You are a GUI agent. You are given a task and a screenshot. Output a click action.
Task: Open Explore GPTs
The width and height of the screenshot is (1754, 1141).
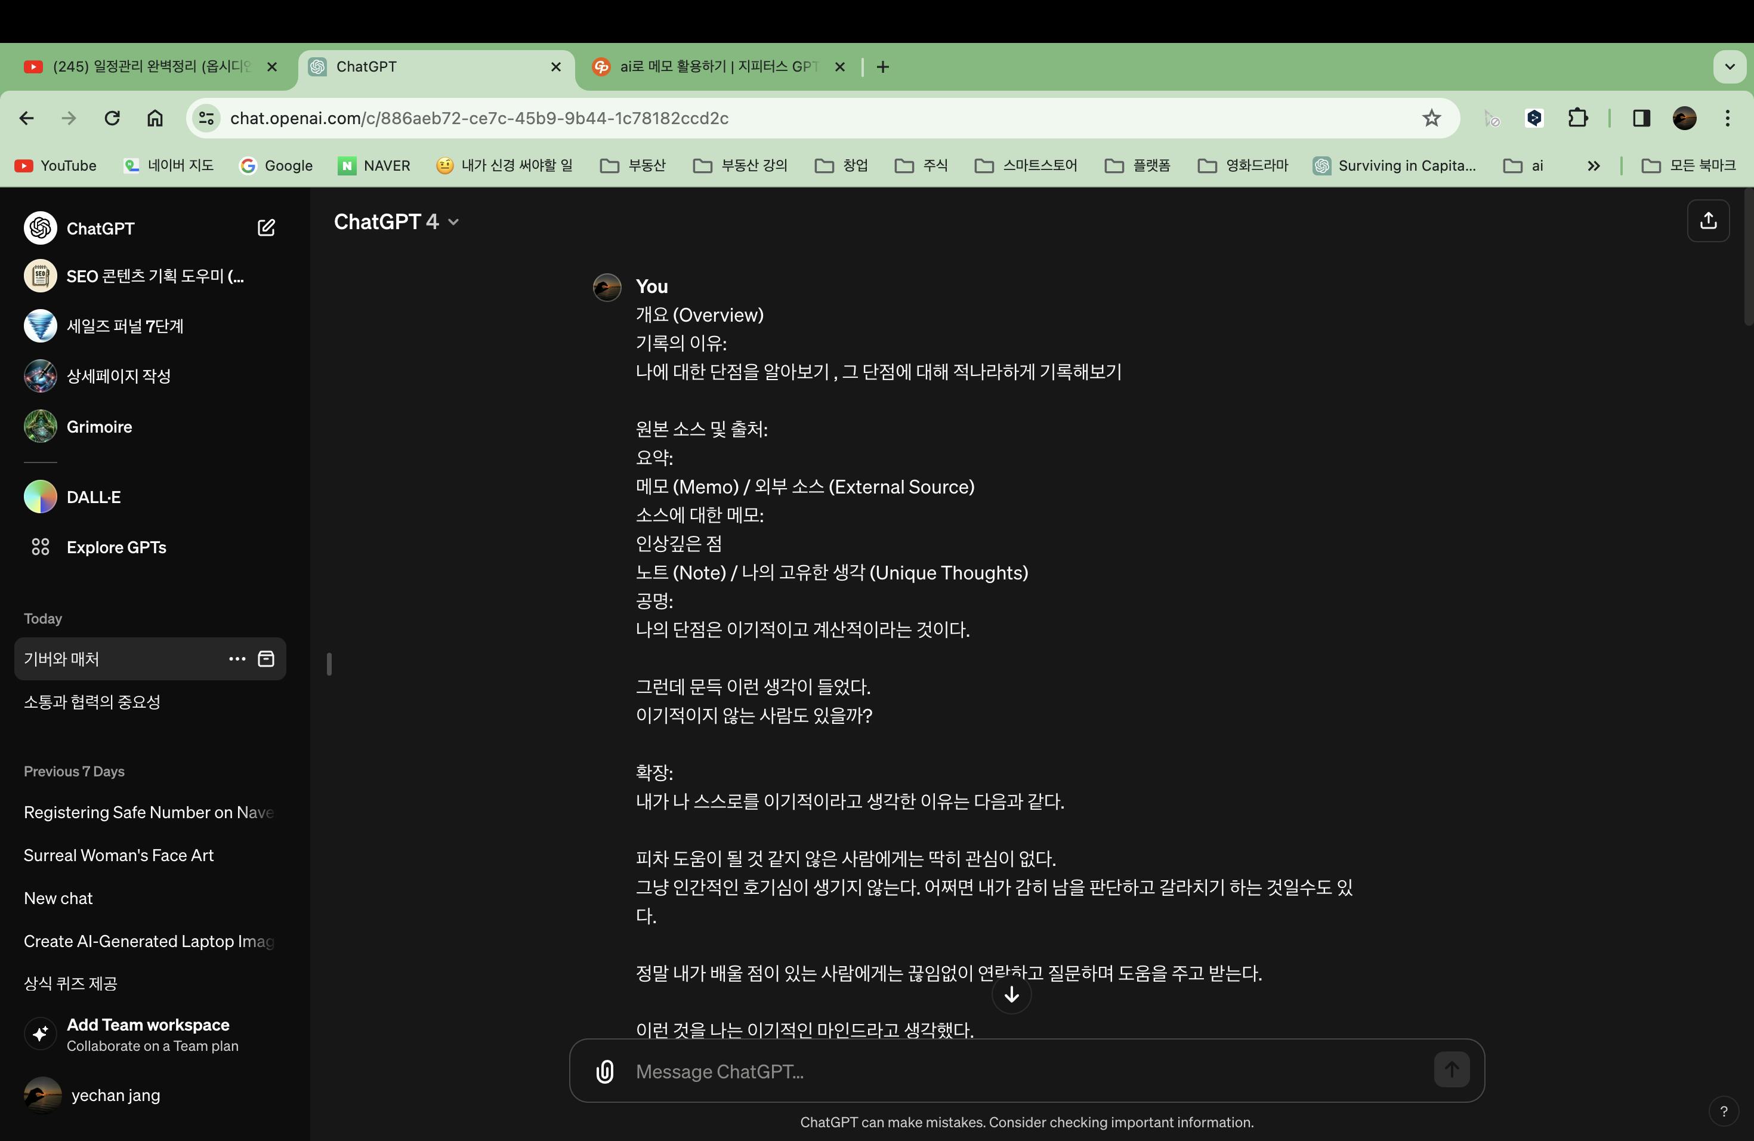116,547
